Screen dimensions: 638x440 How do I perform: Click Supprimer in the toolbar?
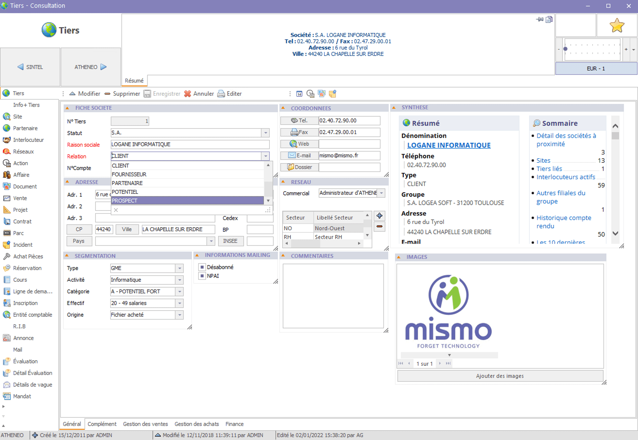[x=122, y=94]
